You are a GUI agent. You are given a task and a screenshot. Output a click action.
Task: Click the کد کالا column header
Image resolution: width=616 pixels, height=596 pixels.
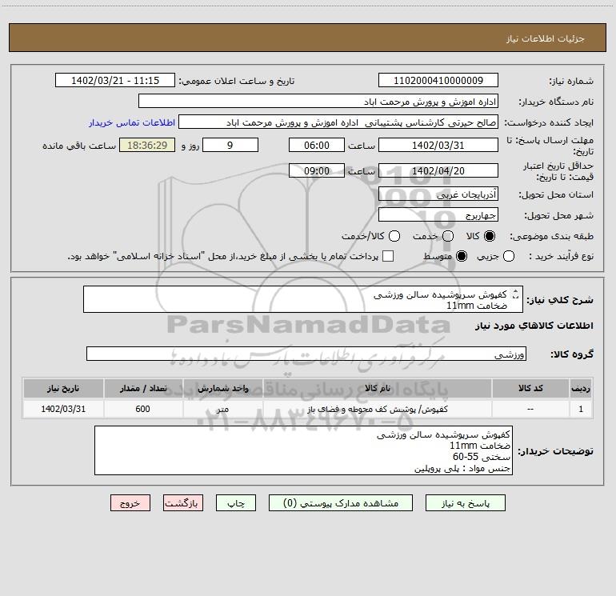[530, 388]
